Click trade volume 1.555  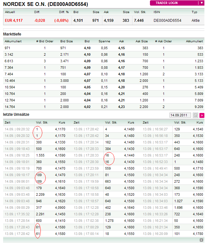click(40, 155)
